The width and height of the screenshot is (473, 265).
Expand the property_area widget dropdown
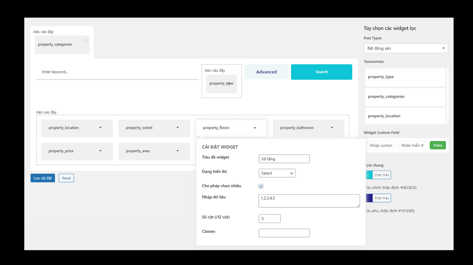click(177, 151)
